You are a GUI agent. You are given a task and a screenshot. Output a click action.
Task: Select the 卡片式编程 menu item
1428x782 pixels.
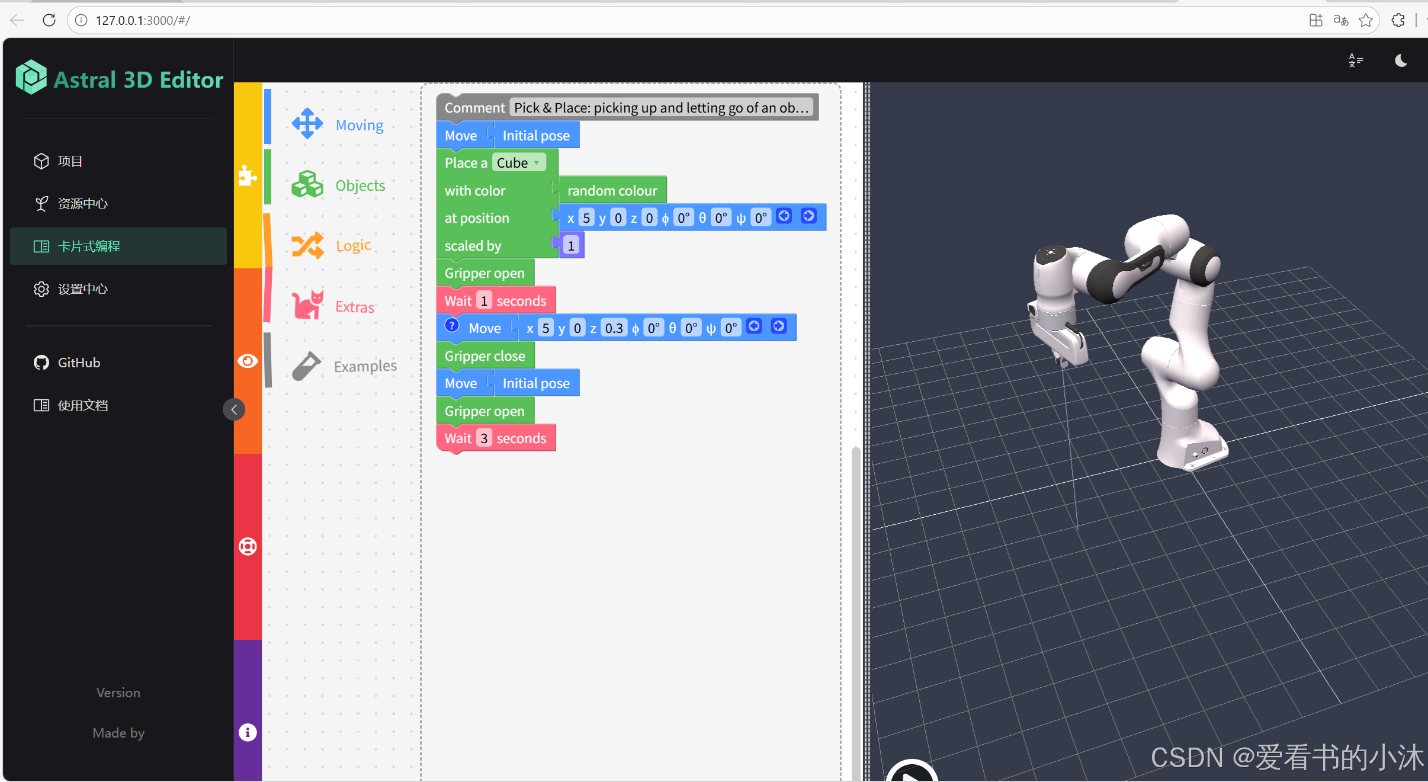tap(118, 246)
